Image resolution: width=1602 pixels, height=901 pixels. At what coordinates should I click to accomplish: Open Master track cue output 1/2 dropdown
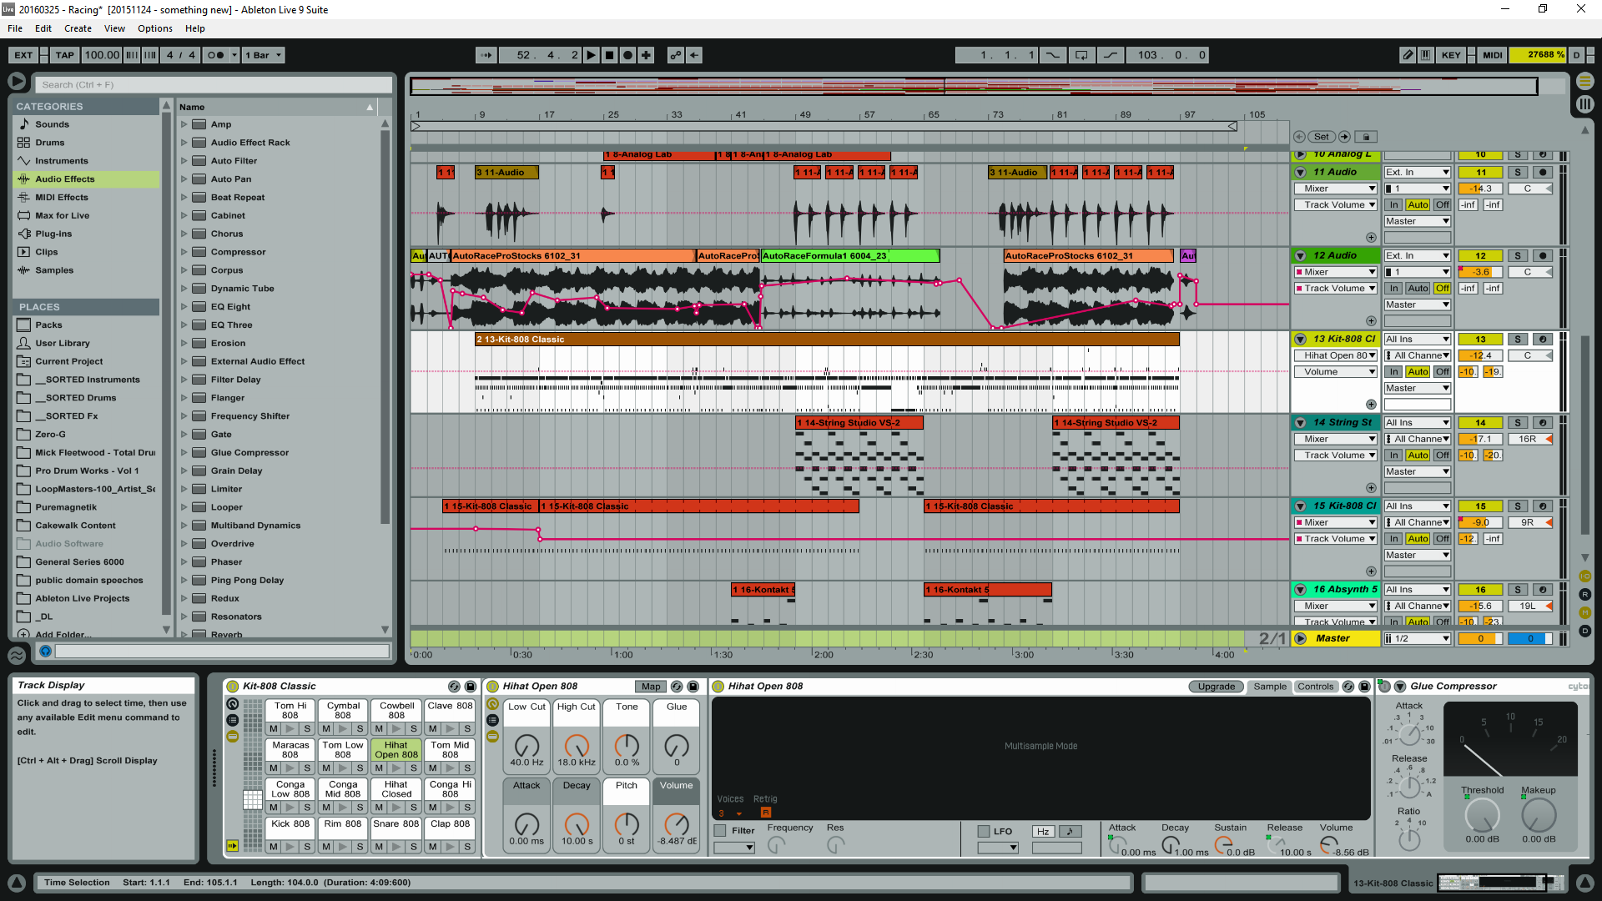pos(1418,639)
